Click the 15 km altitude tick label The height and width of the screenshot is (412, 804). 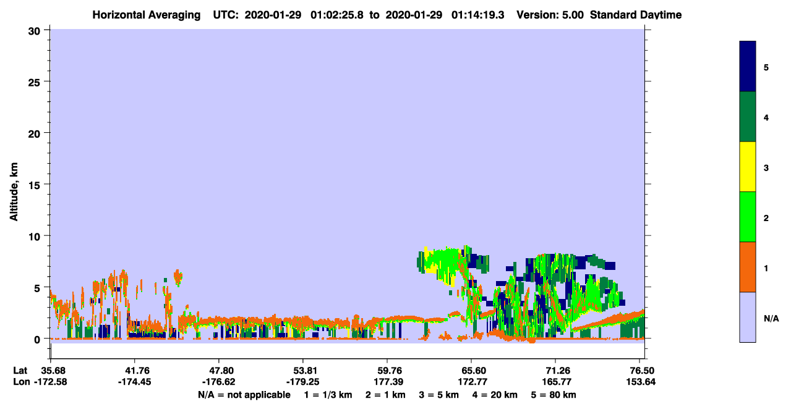coord(35,185)
